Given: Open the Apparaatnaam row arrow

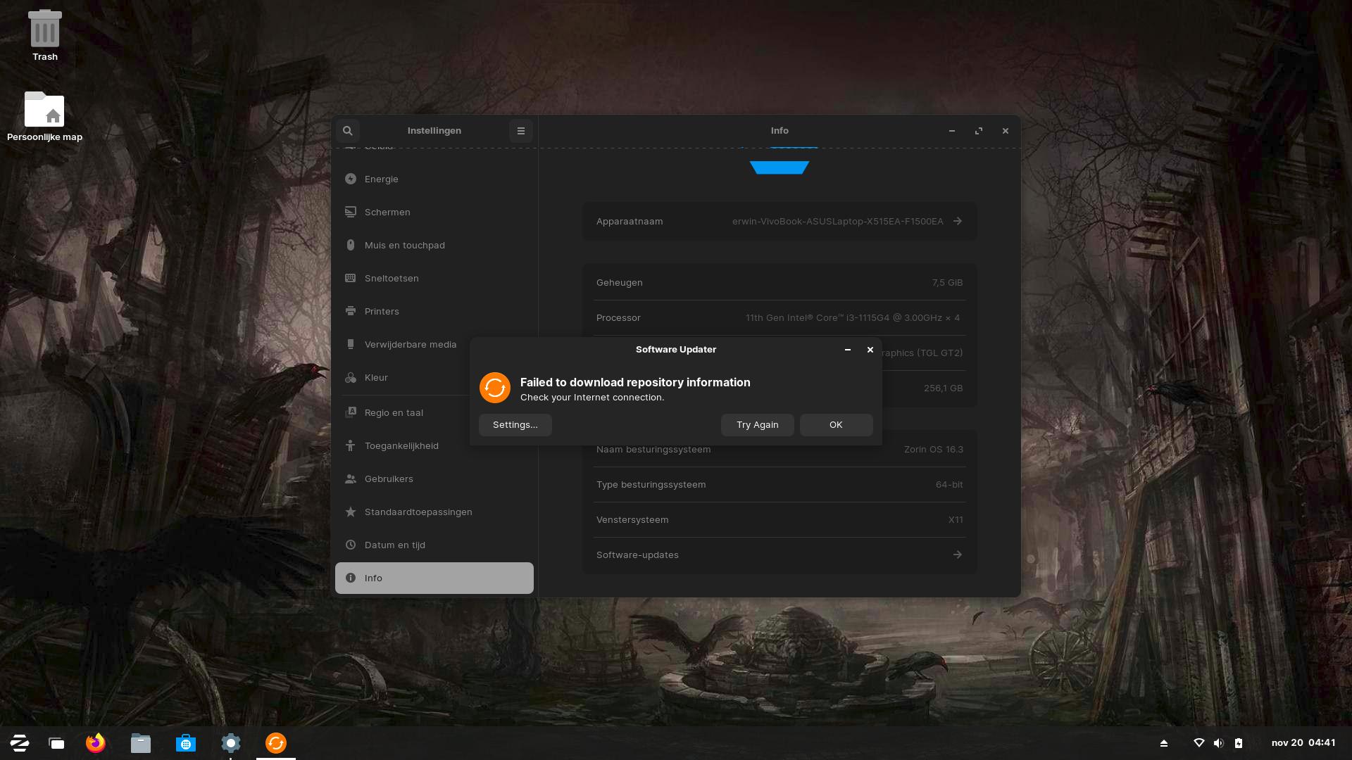Looking at the screenshot, I should pos(958,221).
